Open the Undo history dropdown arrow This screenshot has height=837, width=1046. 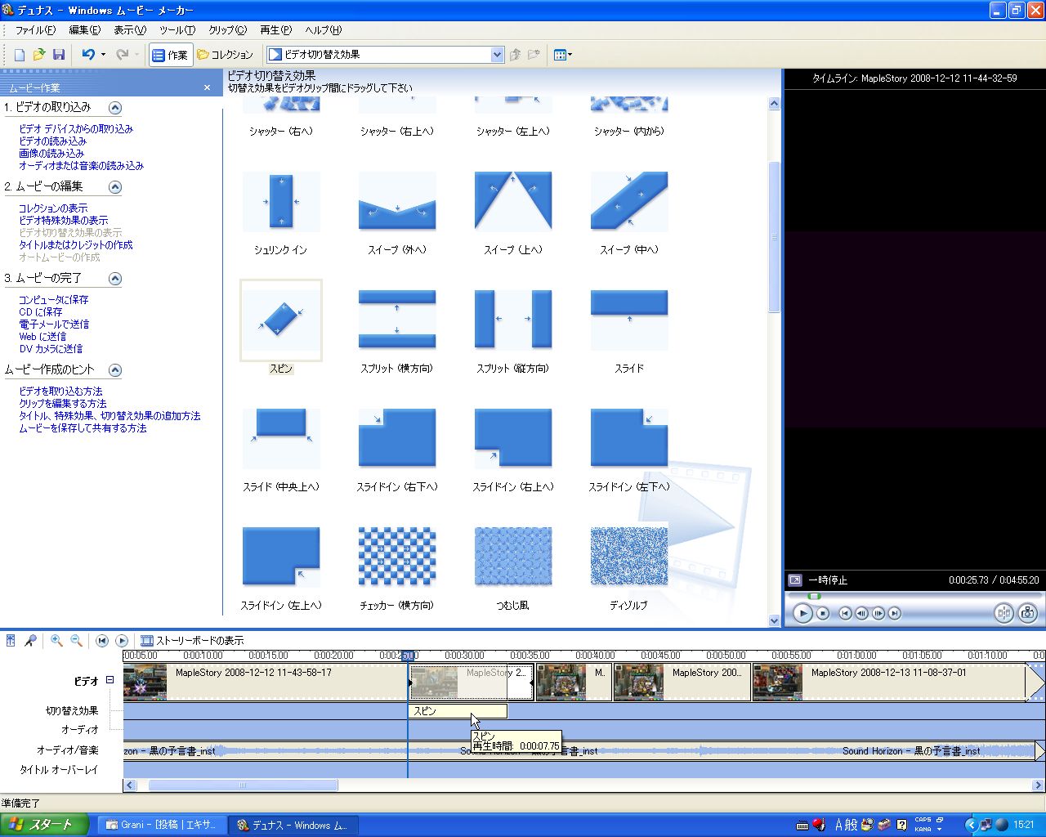[x=103, y=55]
